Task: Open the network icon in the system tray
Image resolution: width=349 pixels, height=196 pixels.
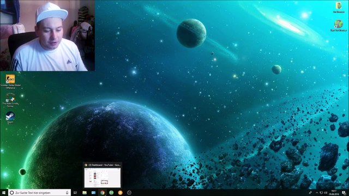Action: 321,193
